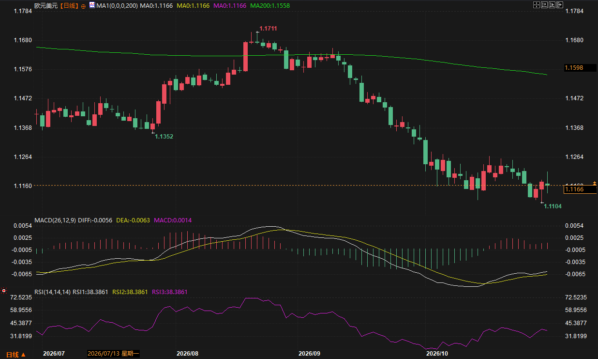Click the 1.1711 high price label

268,29
